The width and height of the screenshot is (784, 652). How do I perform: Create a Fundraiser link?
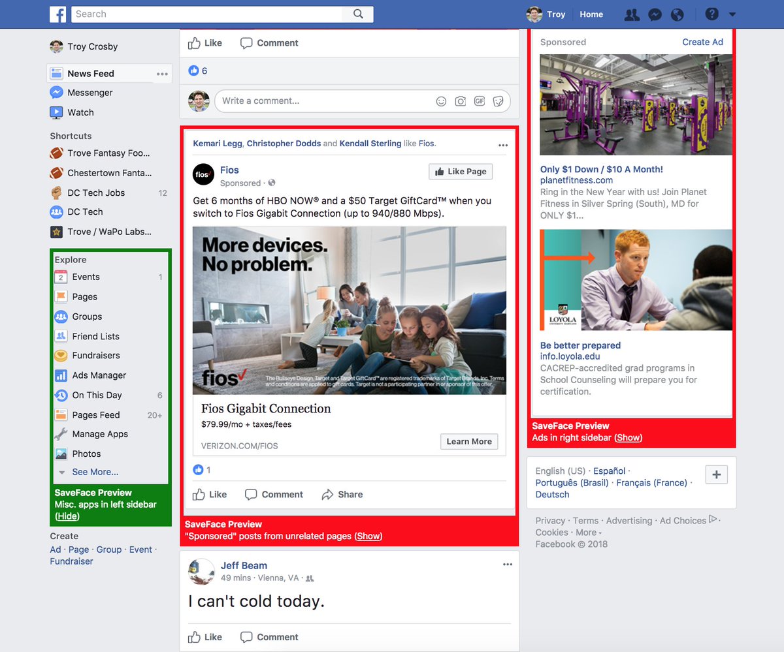pyautogui.click(x=71, y=561)
